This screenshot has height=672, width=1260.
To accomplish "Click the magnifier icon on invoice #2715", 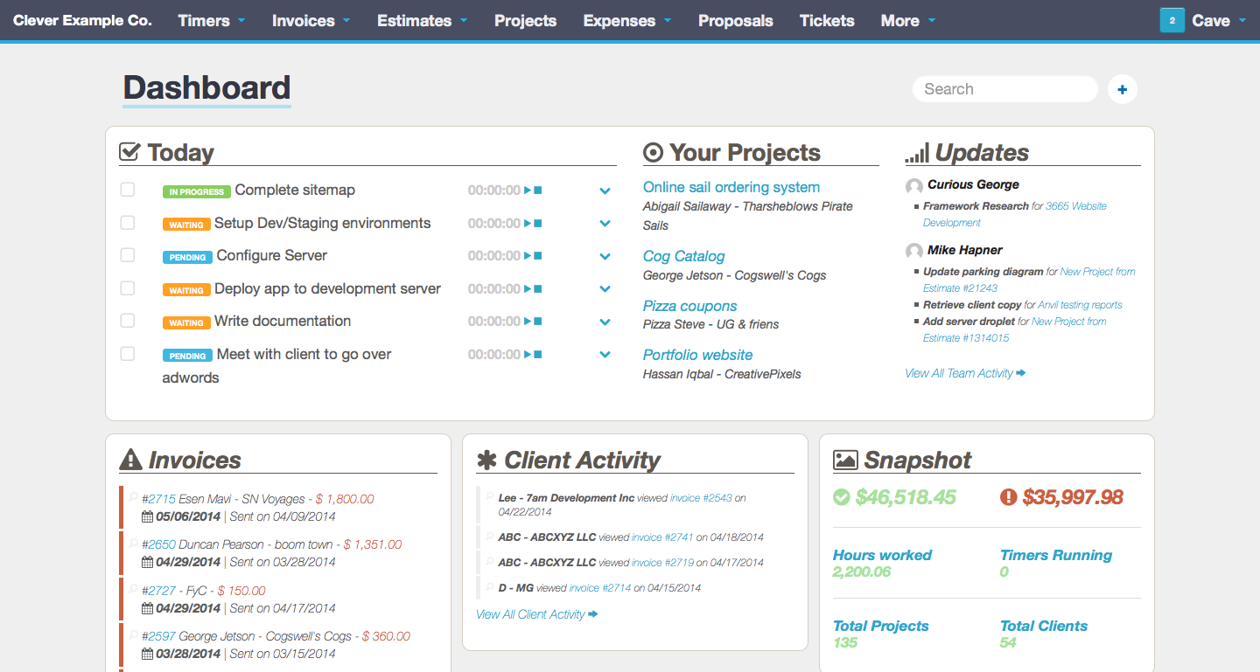I will [x=134, y=496].
